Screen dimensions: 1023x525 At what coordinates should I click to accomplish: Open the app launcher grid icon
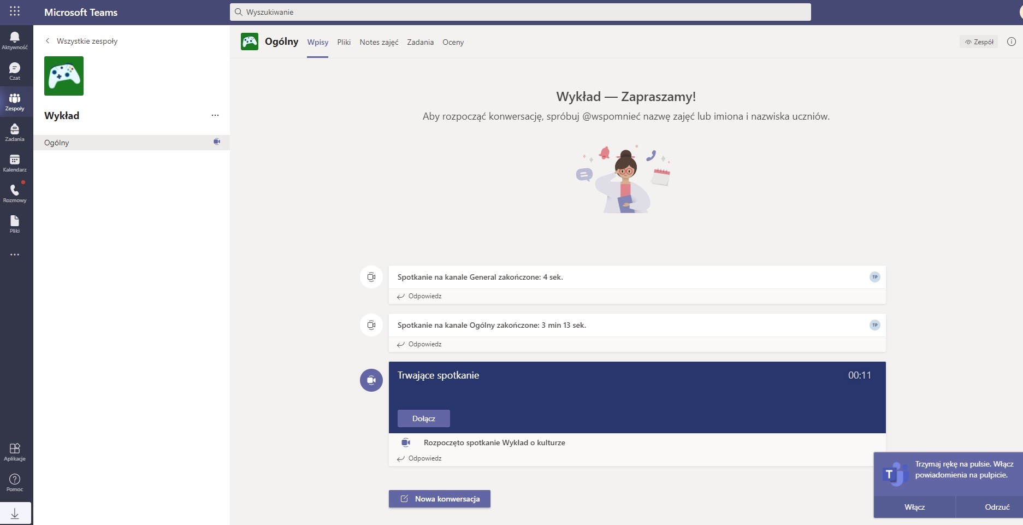(x=15, y=11)
